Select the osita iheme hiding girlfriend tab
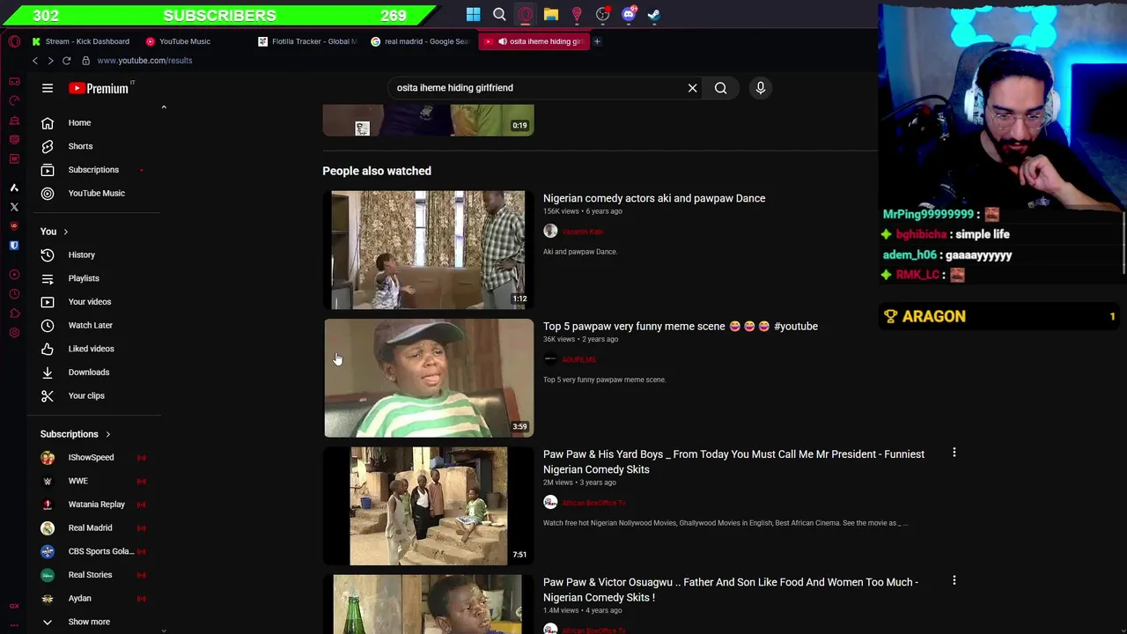 click(x=534, y=41)
